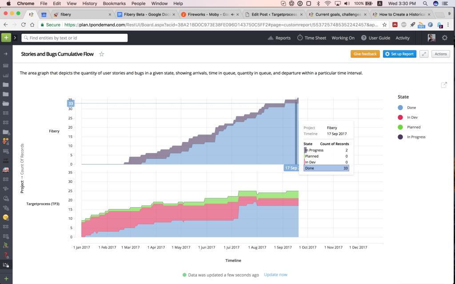
Task: Toggle full screen with the expand arrows button
Action: [x=424, y=54]
